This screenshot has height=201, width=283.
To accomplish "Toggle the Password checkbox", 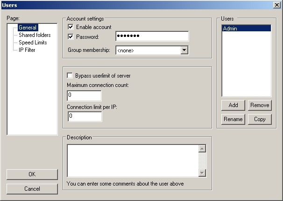I will point(71,36).
